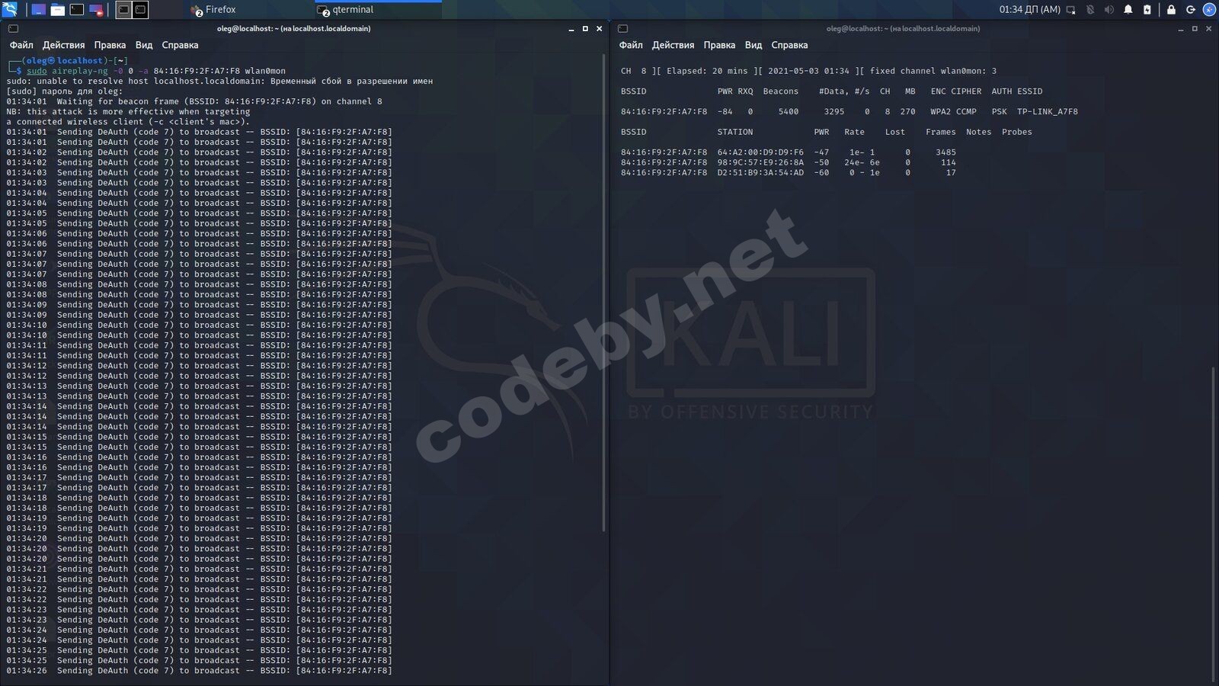Launch the terminal emulator panel shortcut
This screenshot has height=686, width=1219.
click(77, 10)
